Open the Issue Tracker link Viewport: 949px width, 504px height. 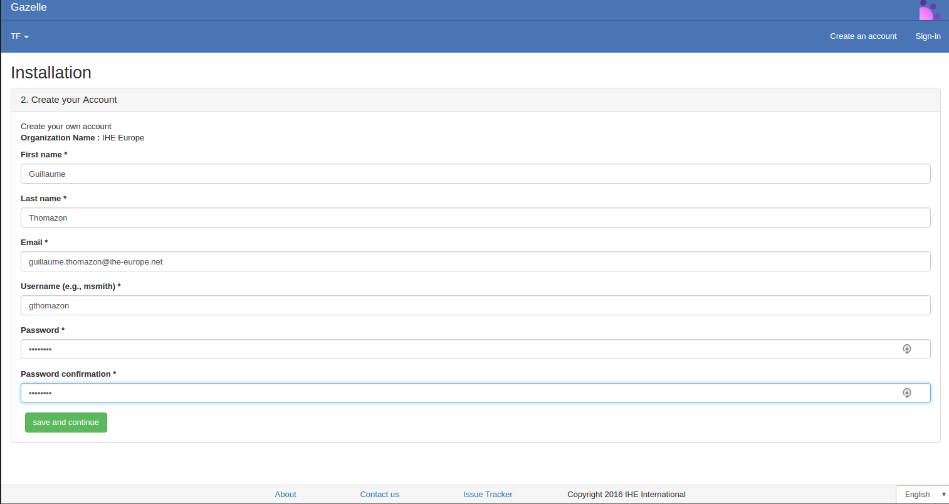[x=488, y=495]
